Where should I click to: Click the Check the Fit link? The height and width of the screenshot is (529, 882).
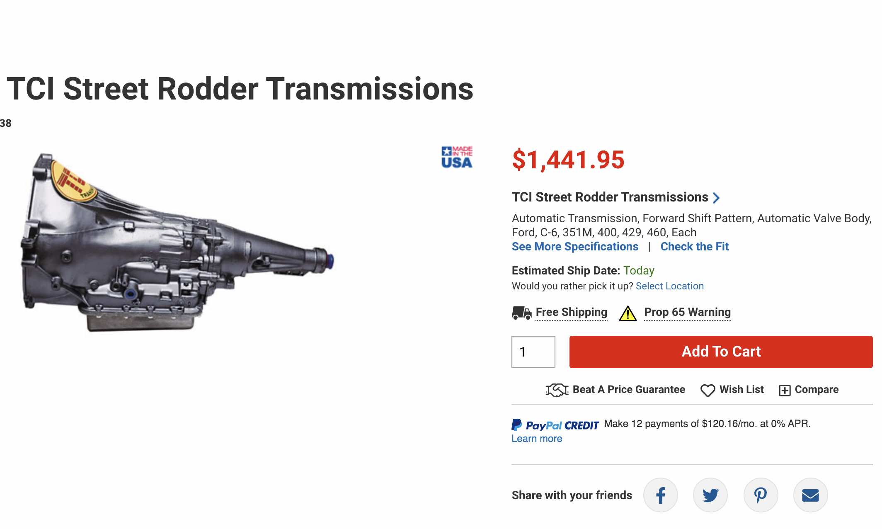694,247
